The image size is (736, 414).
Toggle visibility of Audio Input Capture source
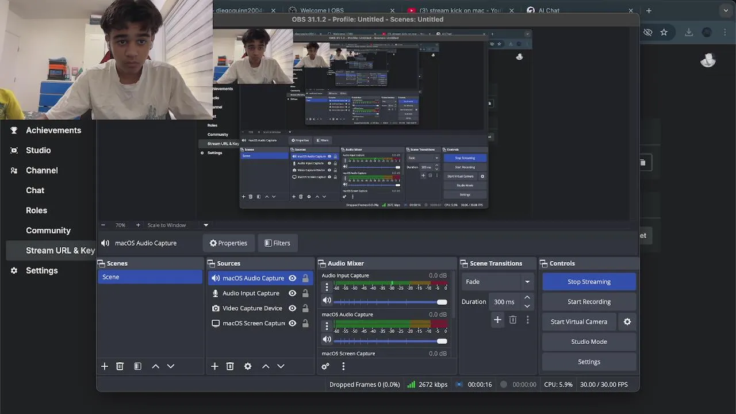click(292, 293)
